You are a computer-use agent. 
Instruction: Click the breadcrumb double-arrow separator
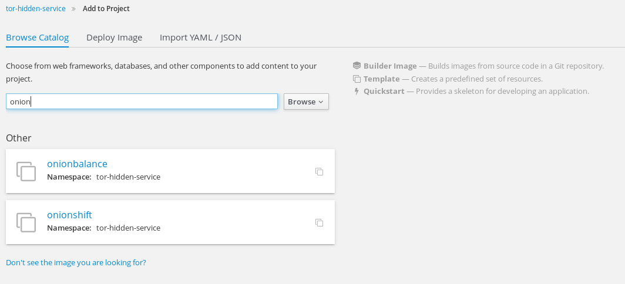point(74,9)
